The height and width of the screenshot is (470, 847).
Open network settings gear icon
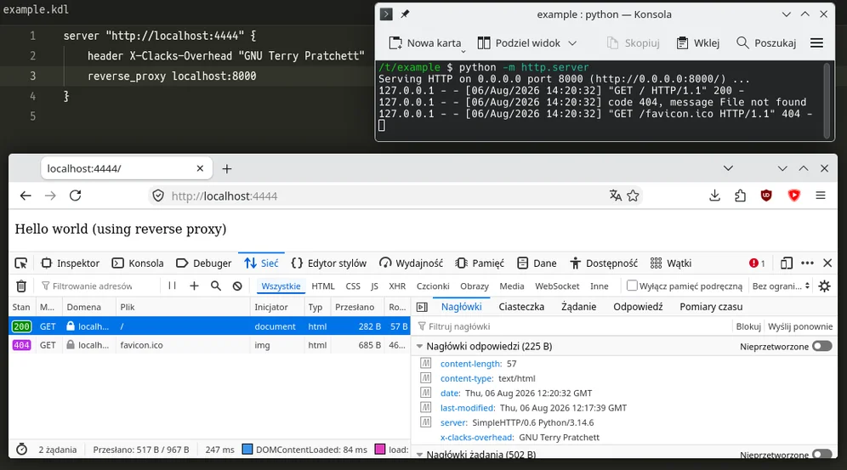click(824, 286)
